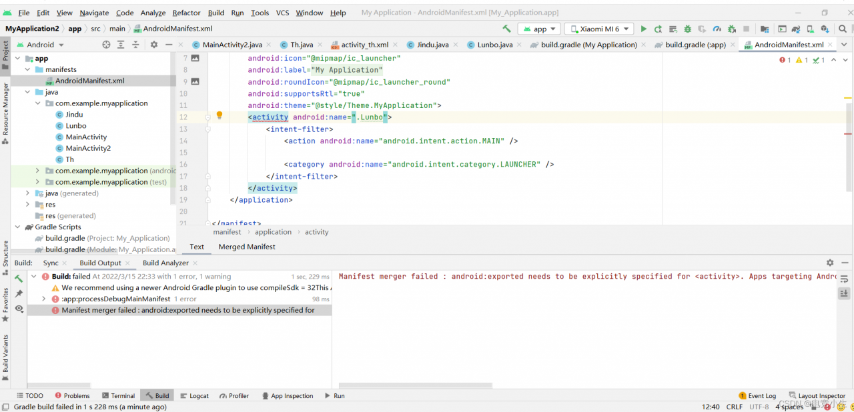Toggle the eye view icon in Build panel
The image size is (854, 412).
(x=19, y=309)
